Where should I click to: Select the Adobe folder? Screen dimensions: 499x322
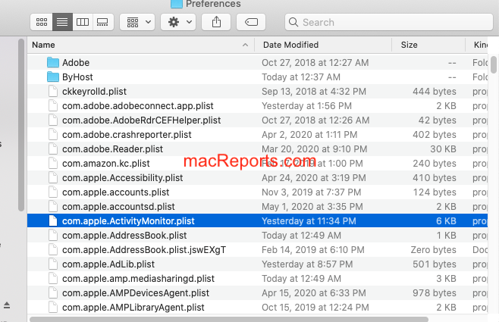pos(53,63)
